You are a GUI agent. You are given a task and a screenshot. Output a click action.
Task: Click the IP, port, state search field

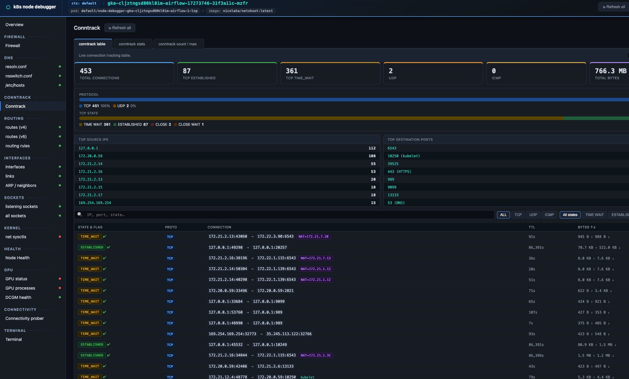284,215
